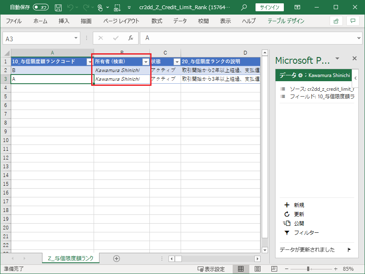Click the search magnifier icon

pos(244,7)
